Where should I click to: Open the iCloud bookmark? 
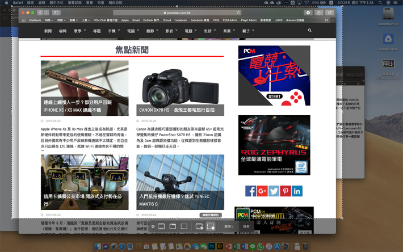coord(166,20)
